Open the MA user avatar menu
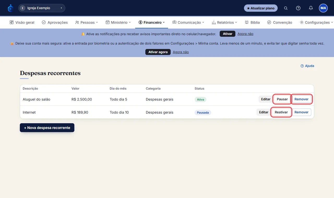The width and height of the screenshot is (334, 198). [323, 8]
